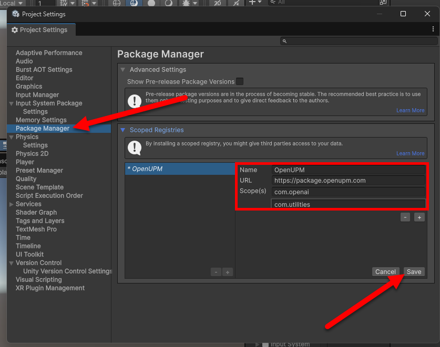Open Settings under Input System Package
Viewport: 440px width, 347px height.
click(x=35, y=112)
